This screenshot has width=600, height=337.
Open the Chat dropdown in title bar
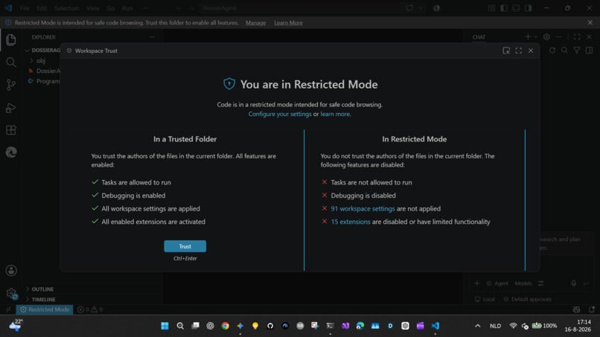pyautogui.click(x=421, y=8)
